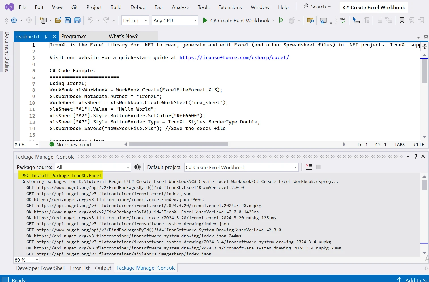Click the Open File folder icon
The height and width of the screenshot is (282, 429).
coord(58,20)
